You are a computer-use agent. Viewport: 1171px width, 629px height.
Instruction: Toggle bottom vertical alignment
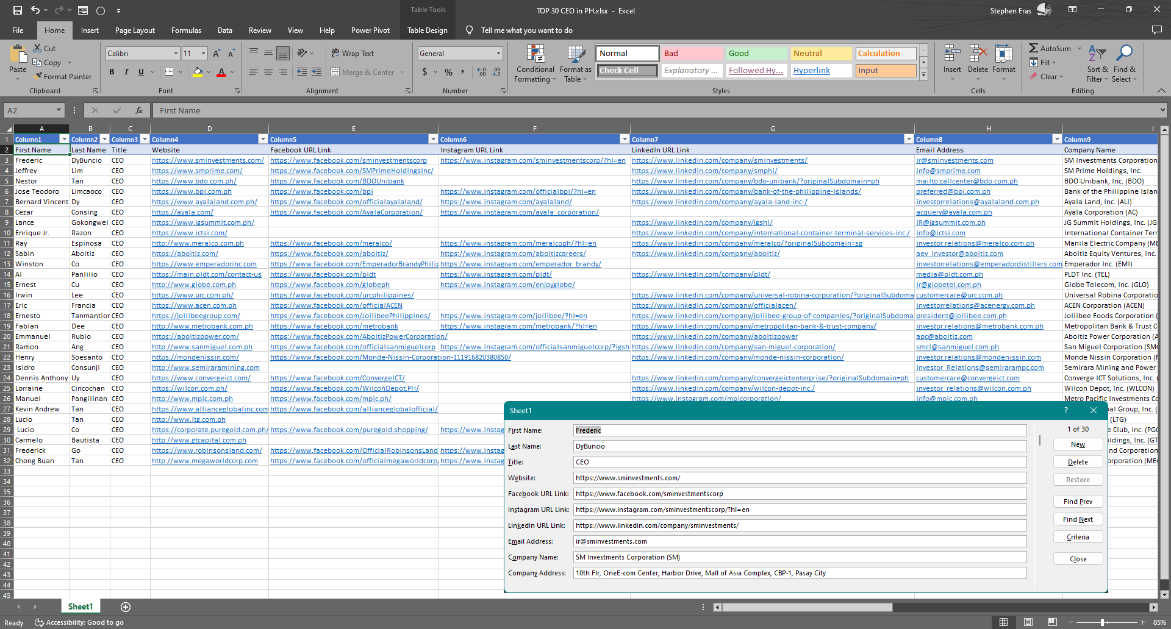pyautogui.click(x=283, y=54)
